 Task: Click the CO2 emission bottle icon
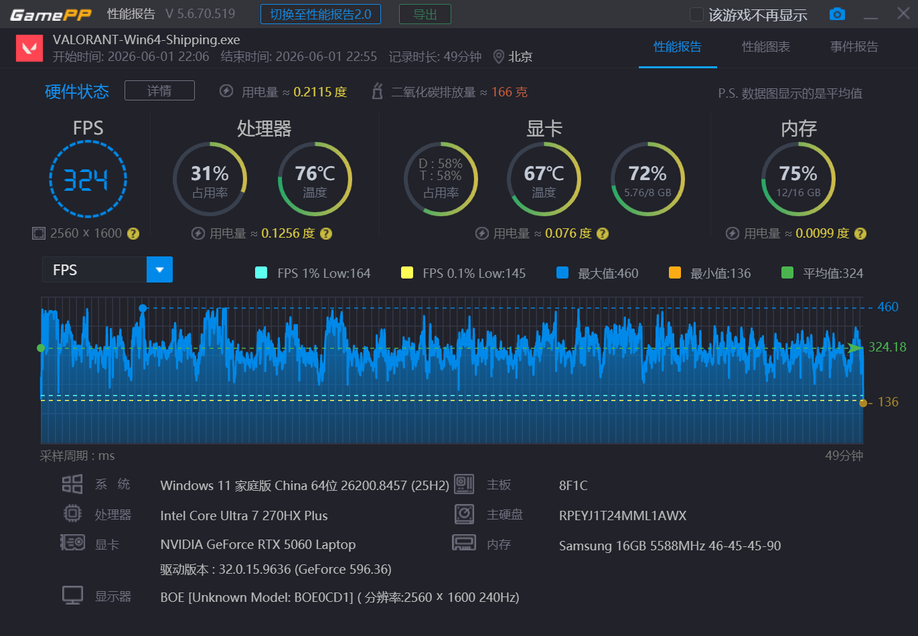[x=377, y=91]
